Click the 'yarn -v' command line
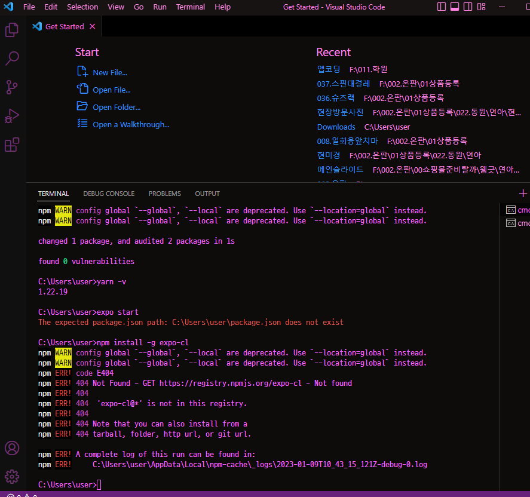Screen dimensions: 530x497 point(82,282)
